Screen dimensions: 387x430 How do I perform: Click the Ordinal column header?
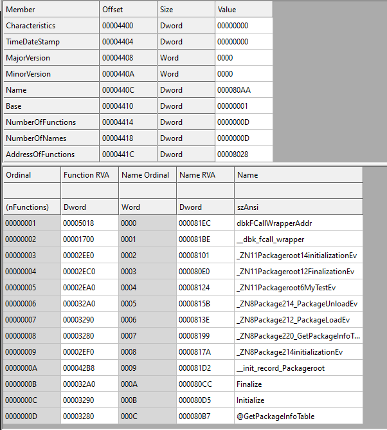point(32,174)
